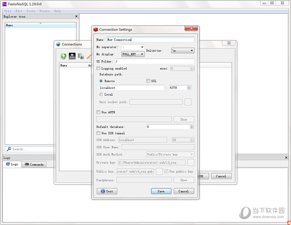Click the Name column in Connections list
Screen dimensions: 291x225
(73, 65)
